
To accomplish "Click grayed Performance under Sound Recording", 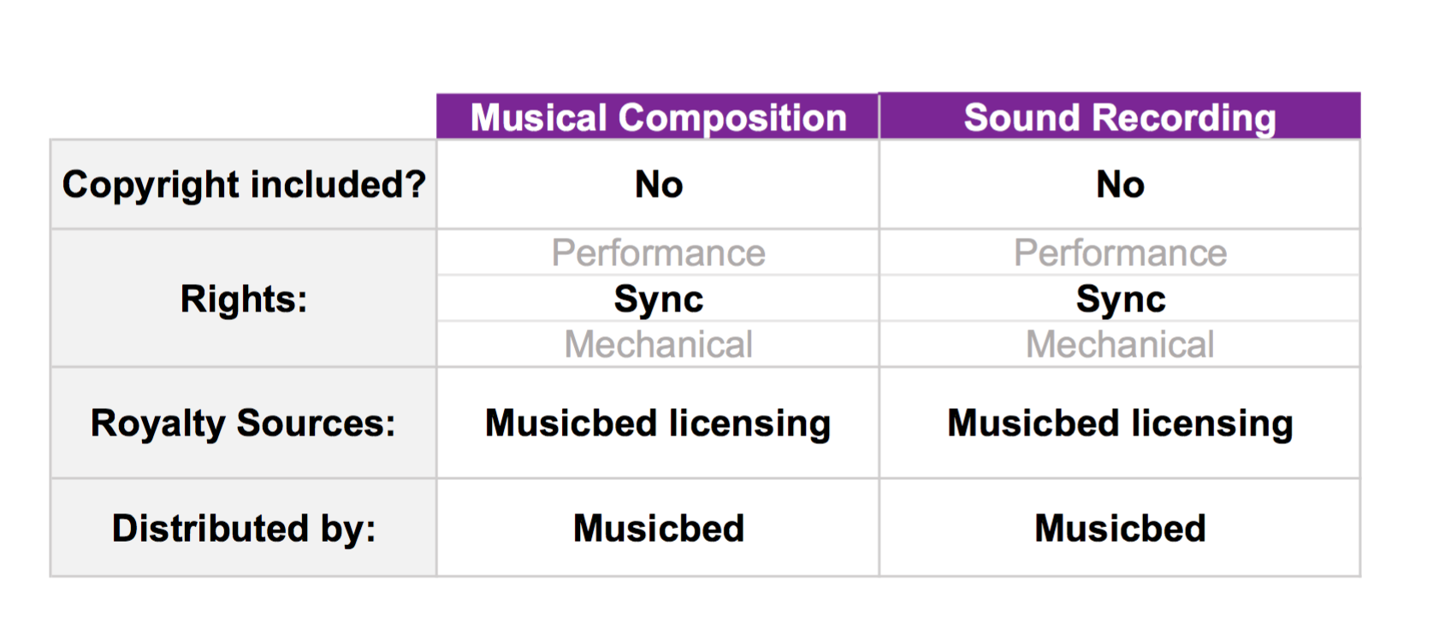I will [1120, 252].
